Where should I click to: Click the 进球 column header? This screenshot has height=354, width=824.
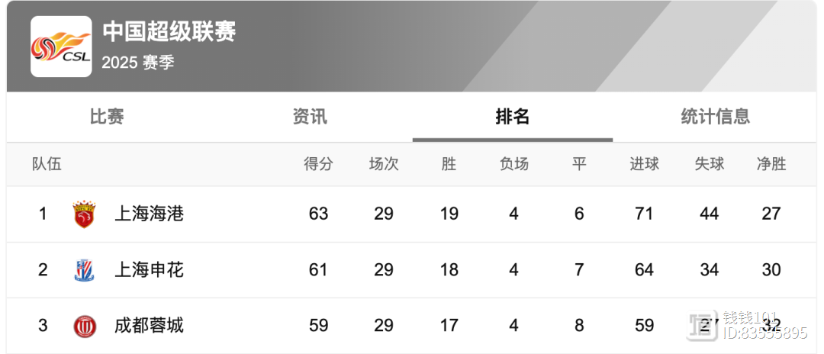pyautogui.click(x=644, y=164)
